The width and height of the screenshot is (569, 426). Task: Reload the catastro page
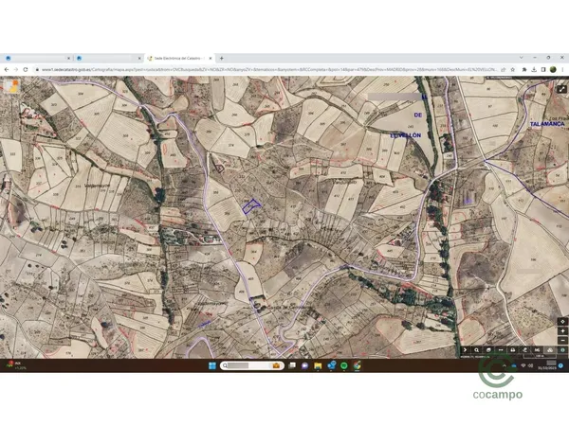pos(27,69)
